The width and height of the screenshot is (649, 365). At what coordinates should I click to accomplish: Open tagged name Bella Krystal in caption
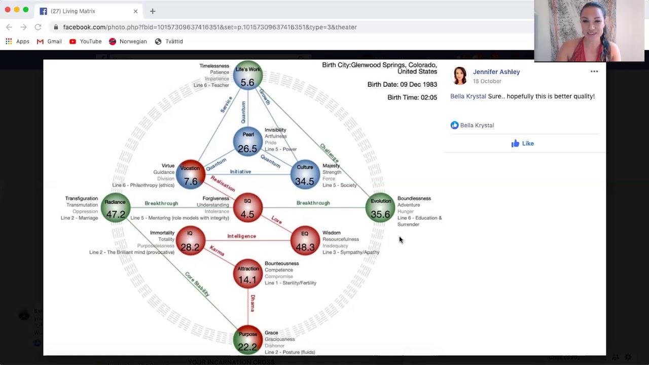coord(468,96)
